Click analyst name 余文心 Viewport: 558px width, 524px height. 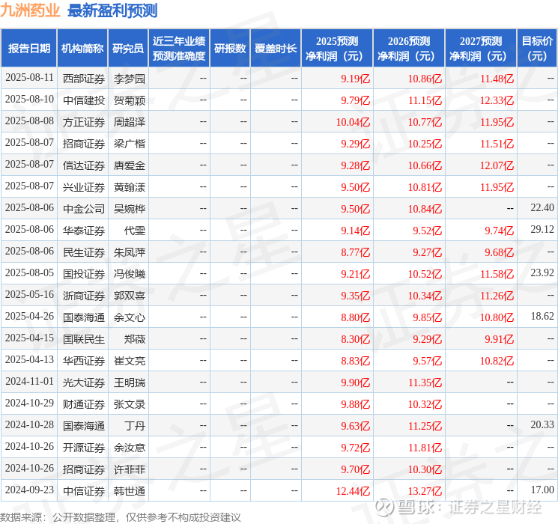point(129,317)
